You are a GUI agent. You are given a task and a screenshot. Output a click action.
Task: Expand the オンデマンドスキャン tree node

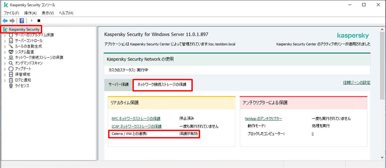coord(5,63)
